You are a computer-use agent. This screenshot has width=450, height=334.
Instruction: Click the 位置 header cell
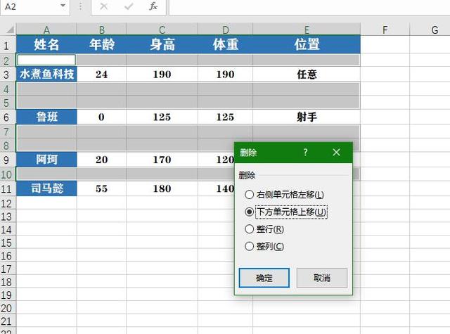tap(307, 44)
